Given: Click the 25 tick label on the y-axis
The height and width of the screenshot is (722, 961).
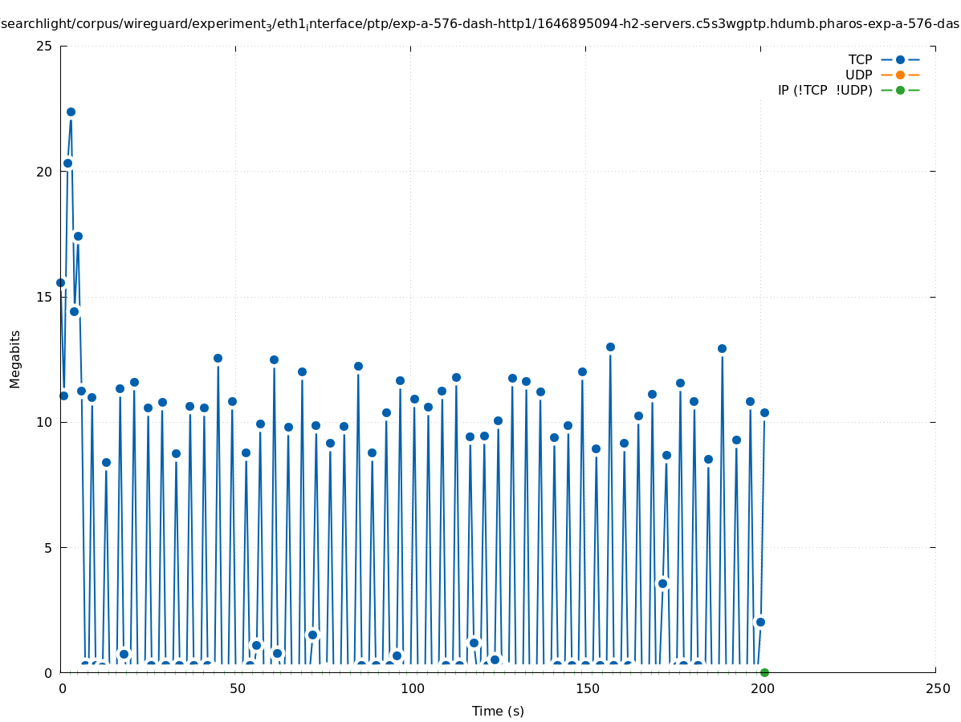Looking at the screenshot, I should 45,46.
